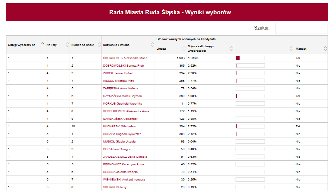Sort by Mandat column arrows
334x191 pixels.
(325, 48)
